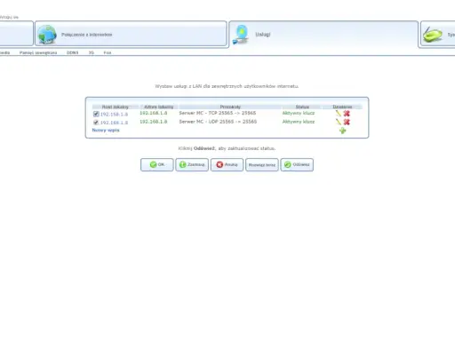Apply changes with Zastosuj button

click(192, 164)
